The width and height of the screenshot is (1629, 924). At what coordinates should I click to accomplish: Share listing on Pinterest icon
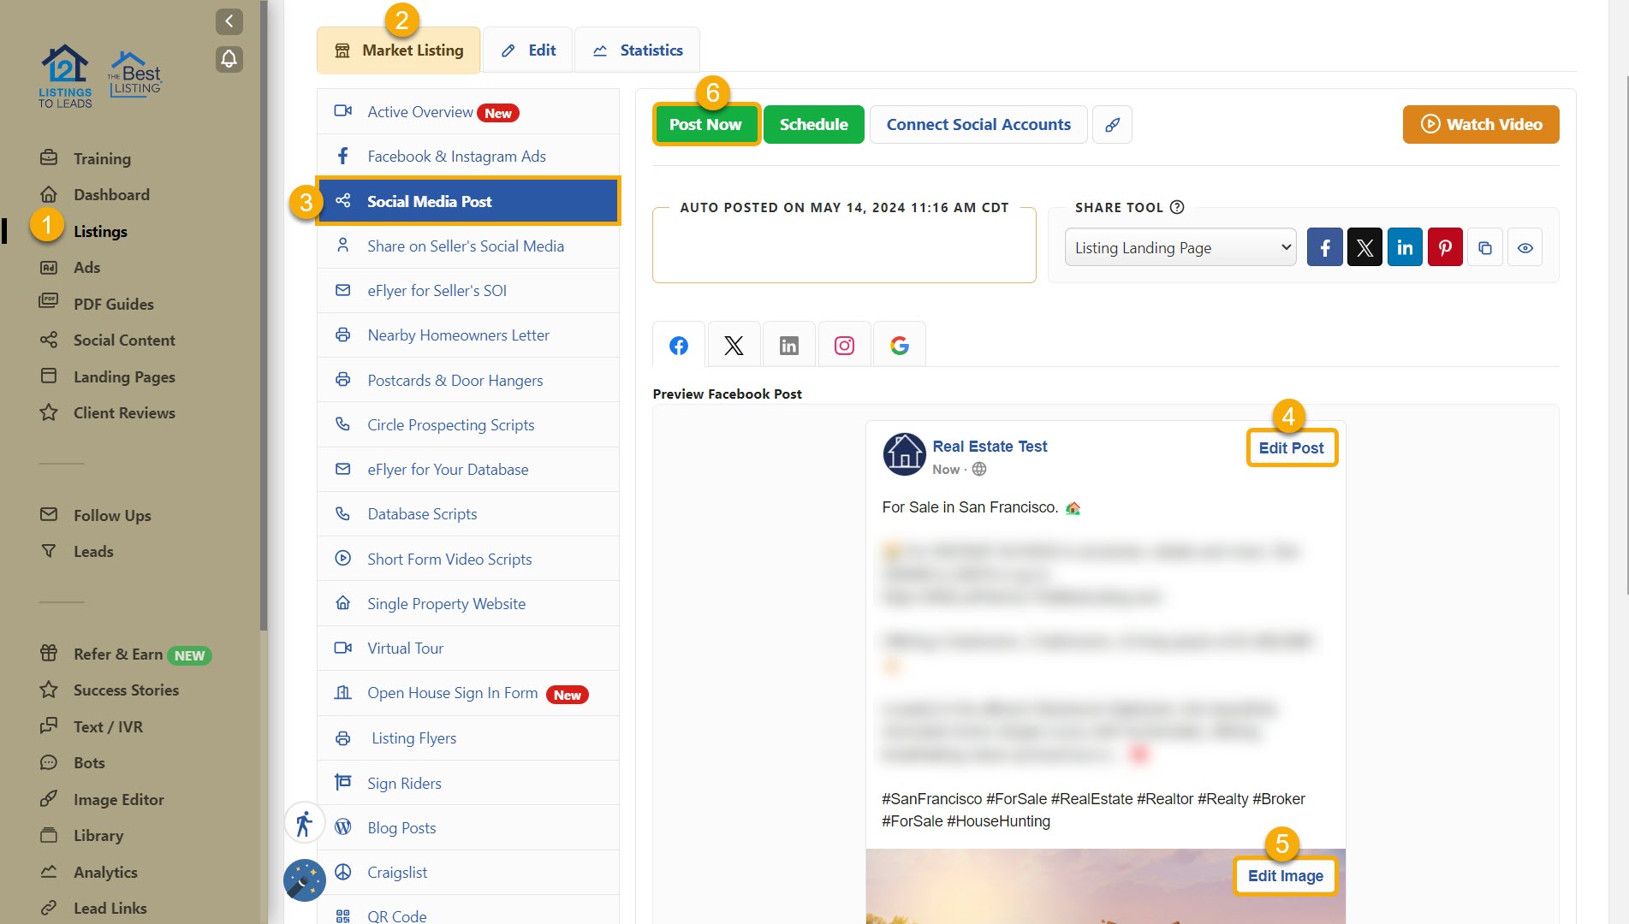pos(1445,248)
